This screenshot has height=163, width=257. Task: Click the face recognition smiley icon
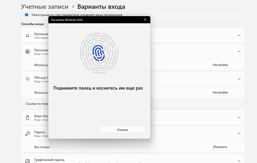pos(28,35)
